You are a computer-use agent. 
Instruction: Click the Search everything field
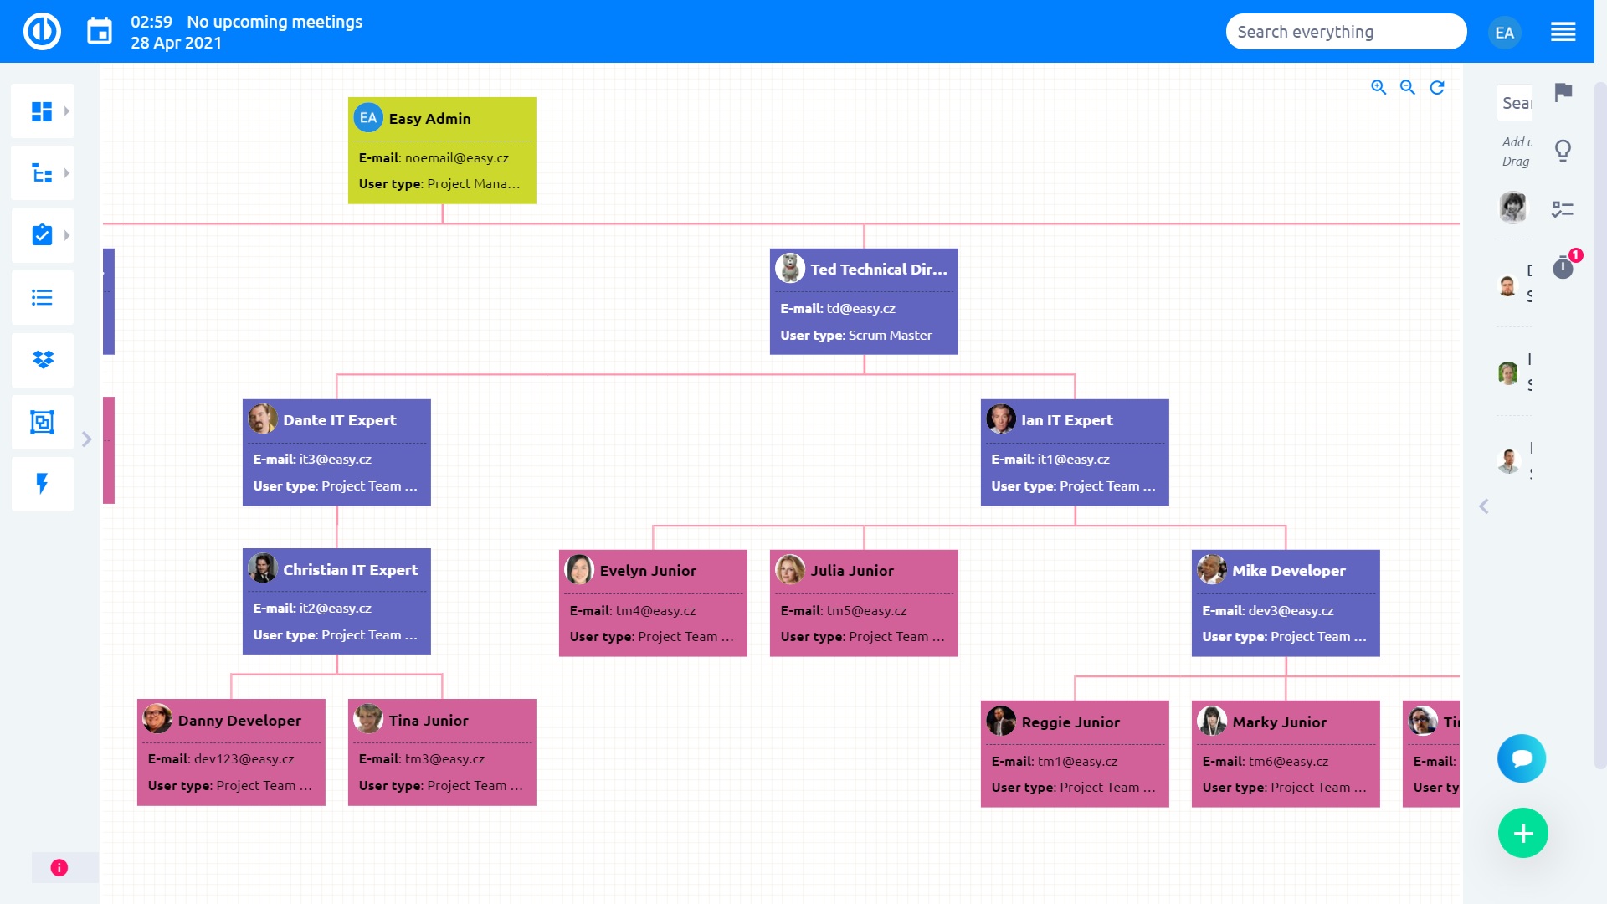[x=1345, y=32]
